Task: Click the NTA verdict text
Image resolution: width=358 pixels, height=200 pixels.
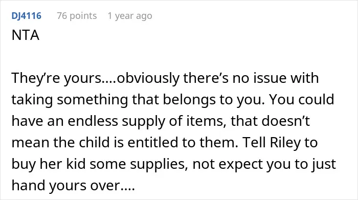Action: (26, 35)
